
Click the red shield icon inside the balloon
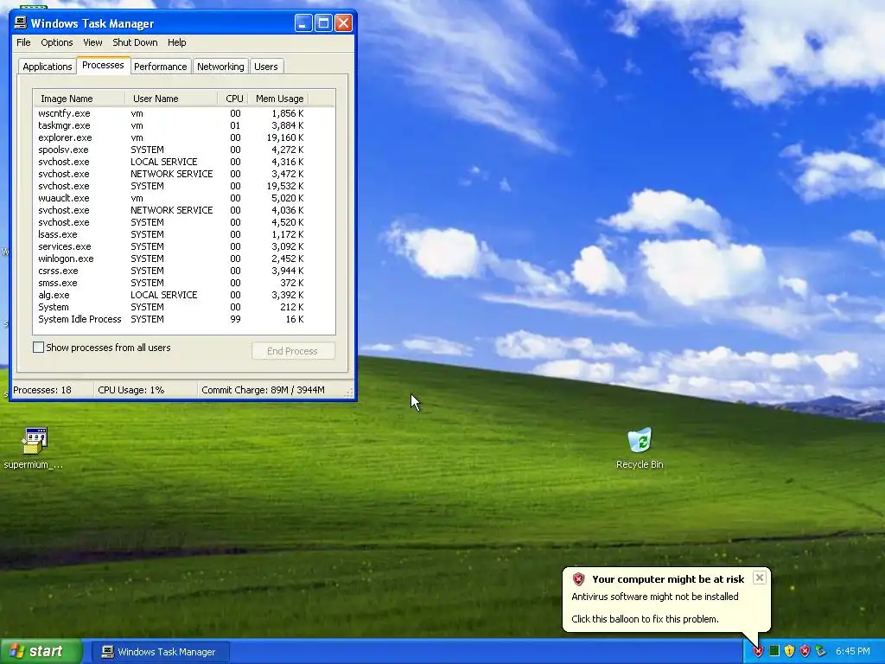click(x=578, y=578)
